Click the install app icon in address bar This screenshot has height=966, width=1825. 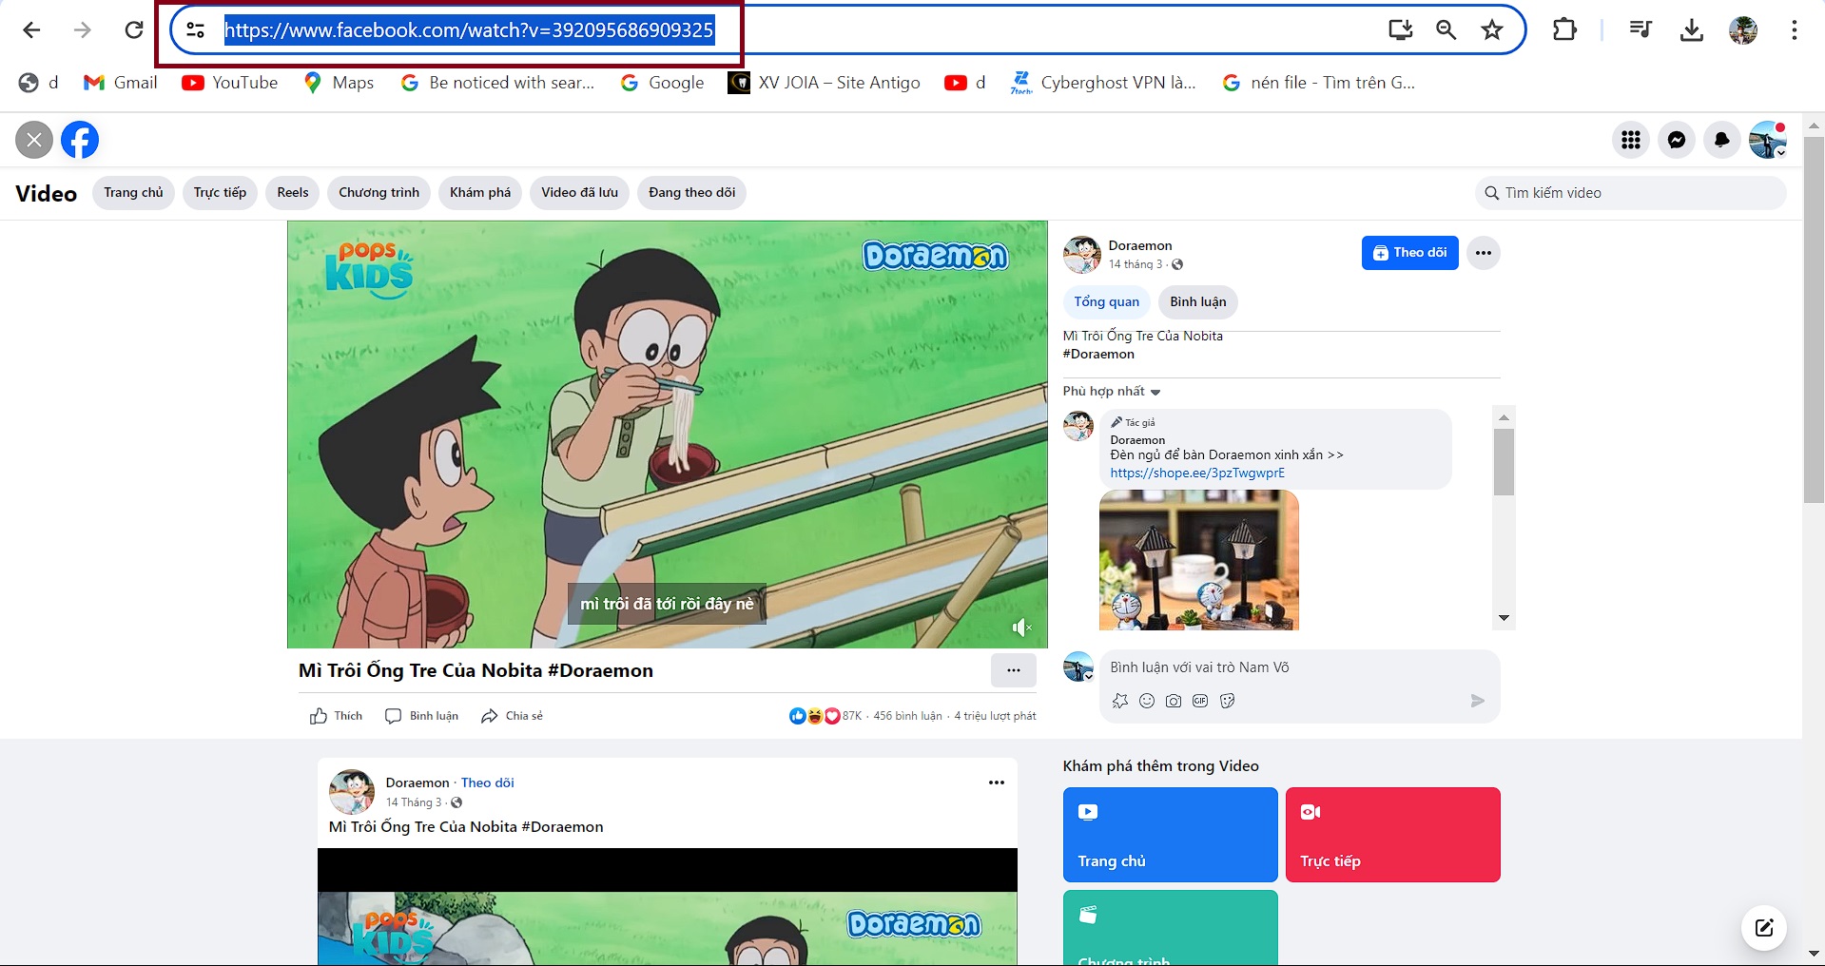click(1400, 30)
